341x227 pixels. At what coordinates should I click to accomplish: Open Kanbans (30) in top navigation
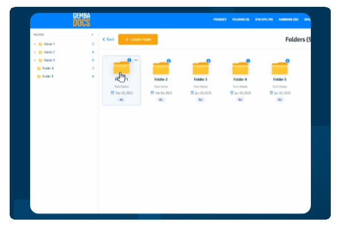[x=289, y=20]
